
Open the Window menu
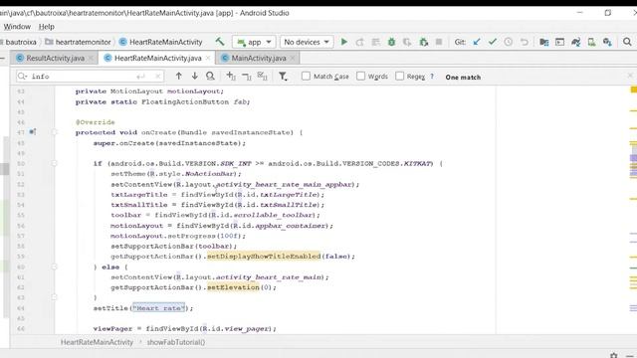pyautogui.click(x=17, y=27)
